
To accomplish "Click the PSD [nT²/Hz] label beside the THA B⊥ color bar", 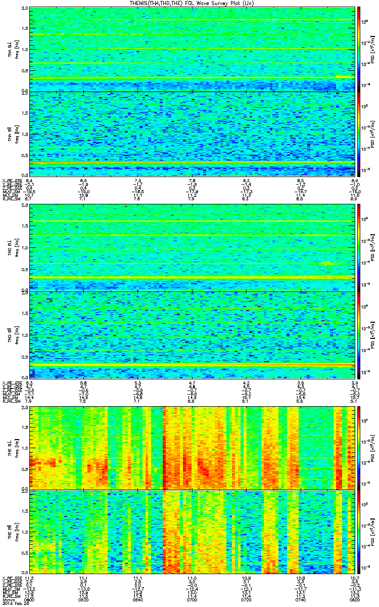I will click(x=372, y=49).
